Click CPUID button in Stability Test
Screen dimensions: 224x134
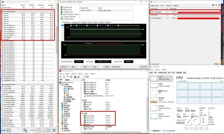point(107,67)
